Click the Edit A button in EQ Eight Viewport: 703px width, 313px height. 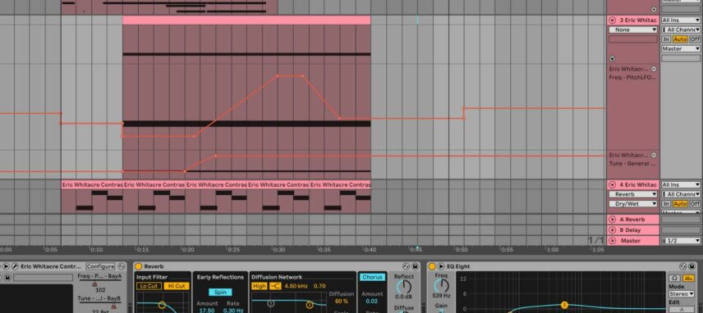point(681,310)
